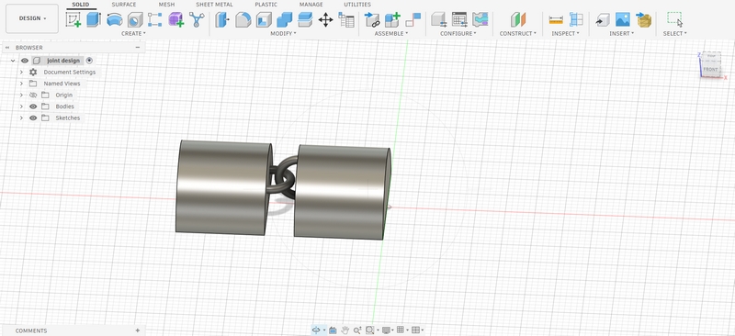Viewport: 735px width, 336px height.
Task: Click the FRONT face of ViewCube
Action: click(710, 70)
